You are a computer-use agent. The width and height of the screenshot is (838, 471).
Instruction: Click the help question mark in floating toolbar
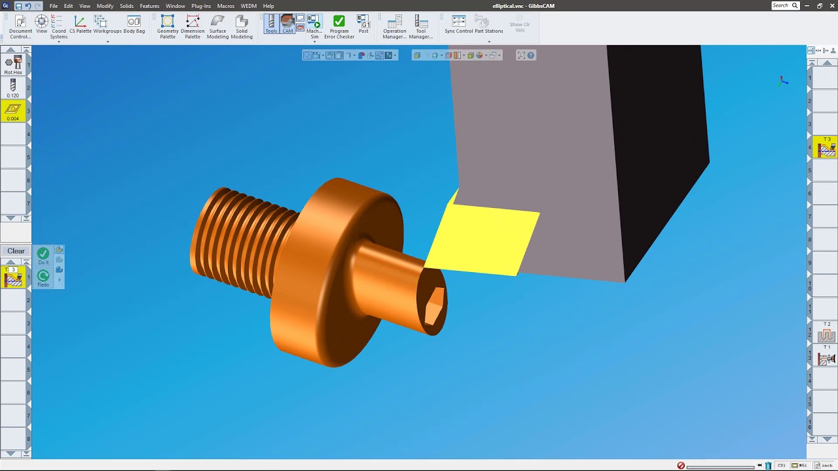coord(531,56)
